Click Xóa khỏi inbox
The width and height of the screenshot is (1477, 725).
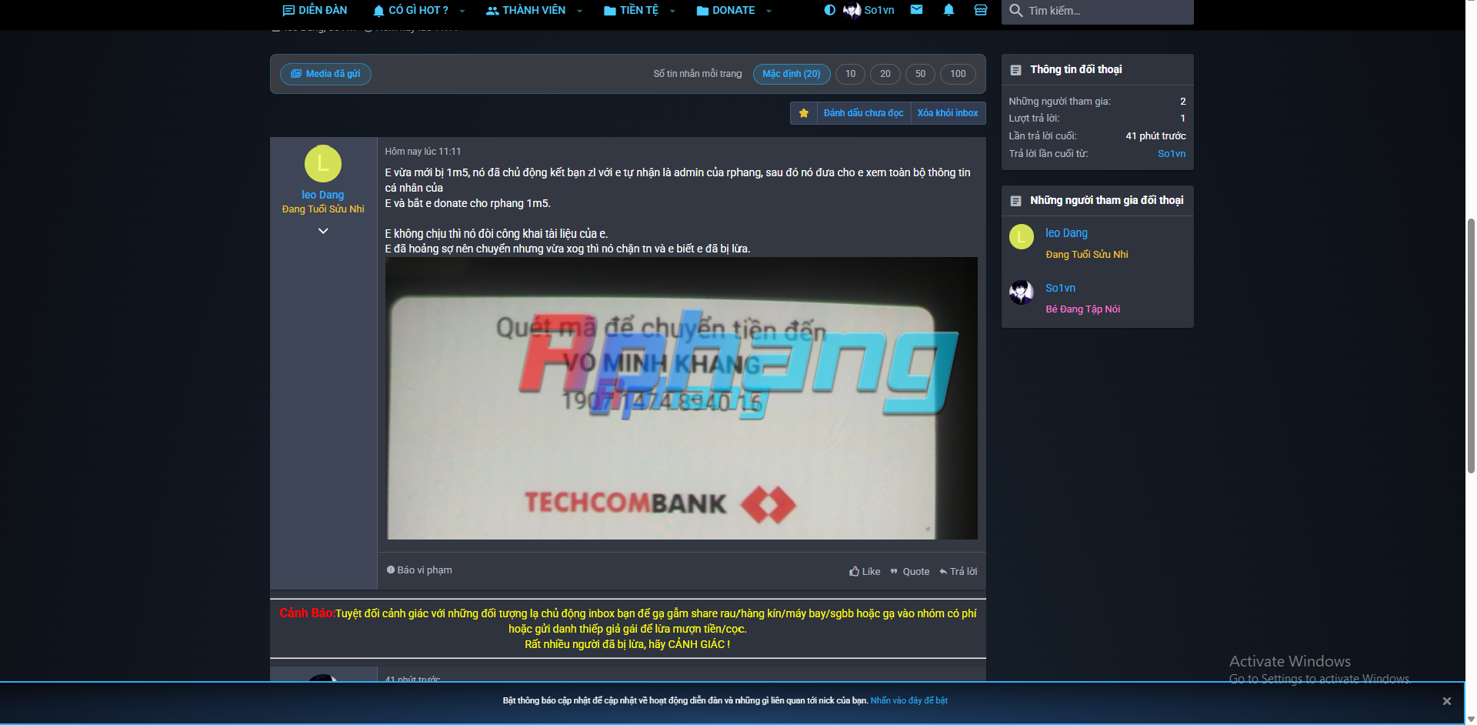(948, 113)
